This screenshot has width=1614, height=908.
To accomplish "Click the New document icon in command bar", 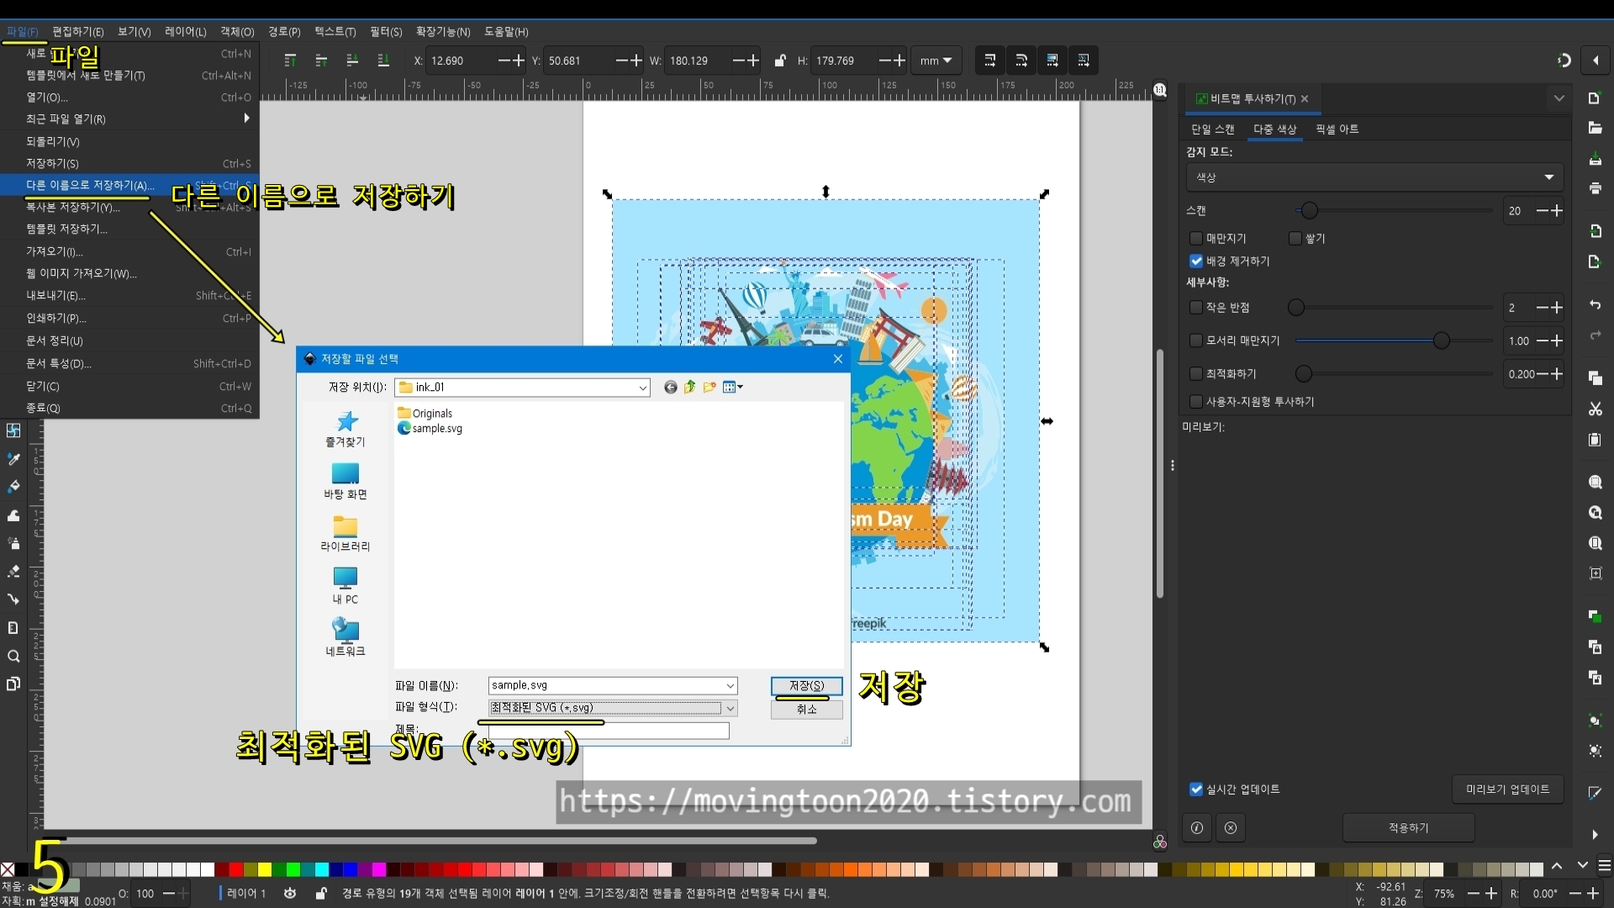I will point(1595,98).
